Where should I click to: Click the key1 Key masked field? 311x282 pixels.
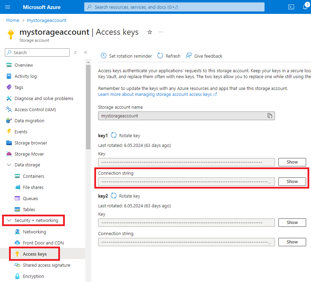click(x=187, y=162)
